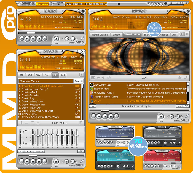Select the Vid tab in the playlist window
Image resolution: width=193 pixels, height=173 pixels.
point(30,75)
